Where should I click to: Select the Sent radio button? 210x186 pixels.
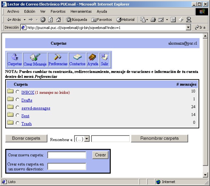17,115
